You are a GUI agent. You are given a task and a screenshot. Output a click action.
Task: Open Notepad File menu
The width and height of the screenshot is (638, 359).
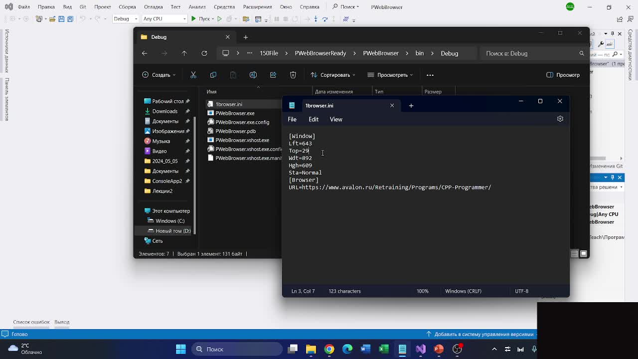(x=292, y=119)
